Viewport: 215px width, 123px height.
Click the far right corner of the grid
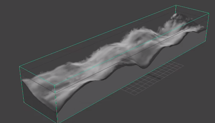(183, 66)
